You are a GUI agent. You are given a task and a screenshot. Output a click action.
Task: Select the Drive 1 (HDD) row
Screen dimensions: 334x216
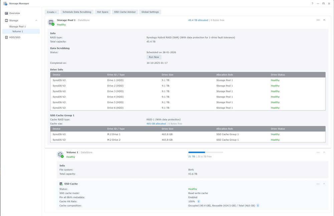point(188,80)
